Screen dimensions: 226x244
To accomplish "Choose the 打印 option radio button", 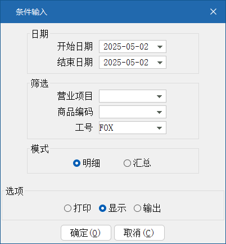I will pyautogui.click(x=67, y=208).
